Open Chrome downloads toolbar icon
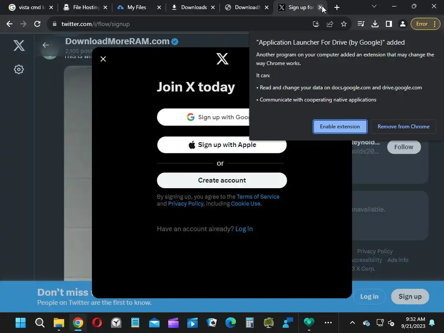 click(x=375, y=24)
